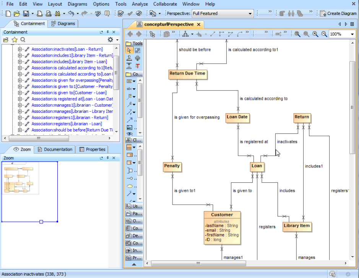Open the Diagrams menu in the menu bar
This screenshot has height=278, width=359.
pyautogui.click(x=77, y=4)
